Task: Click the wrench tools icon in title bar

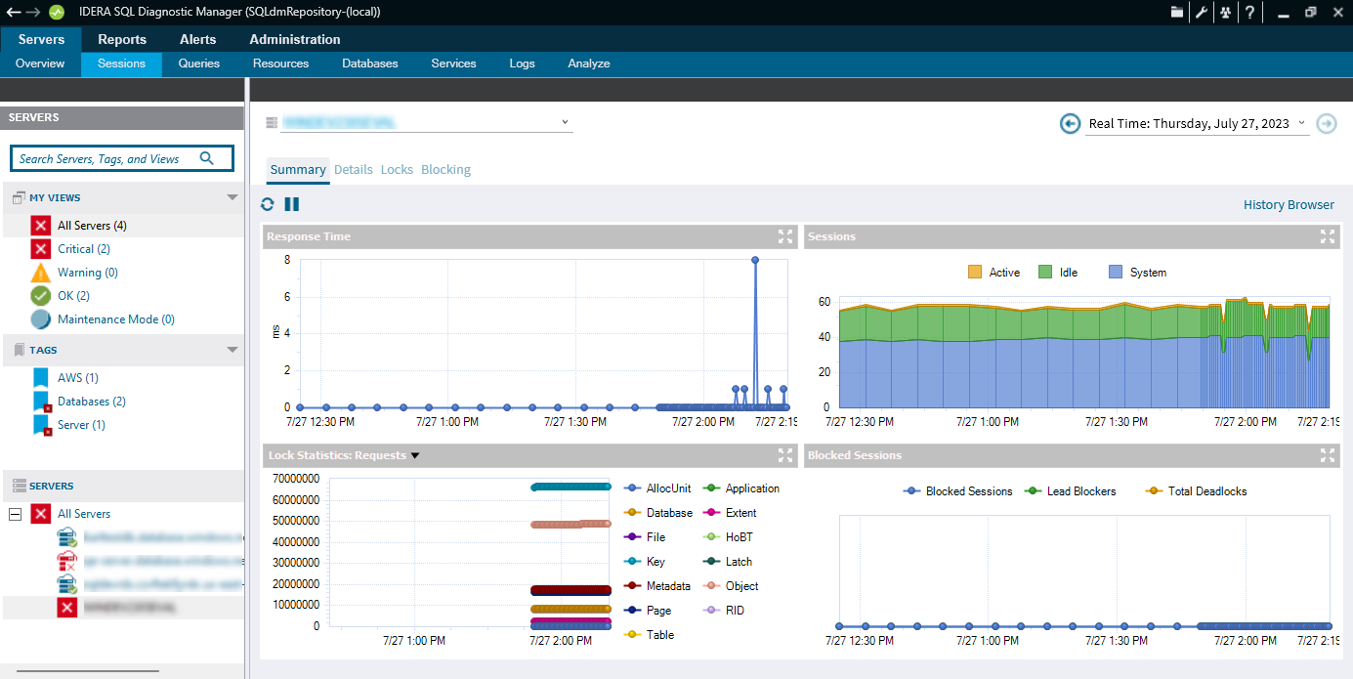Action: [x=1202, y=13]
